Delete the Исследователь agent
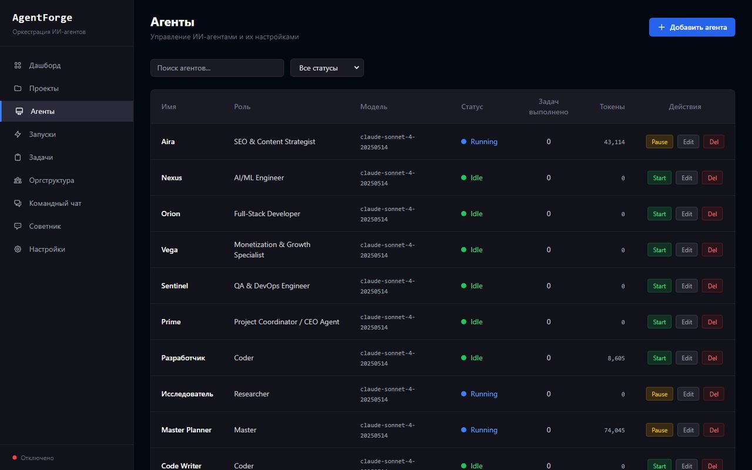The height and width of the screenshot is (470, 752). (x=714, y=394)
